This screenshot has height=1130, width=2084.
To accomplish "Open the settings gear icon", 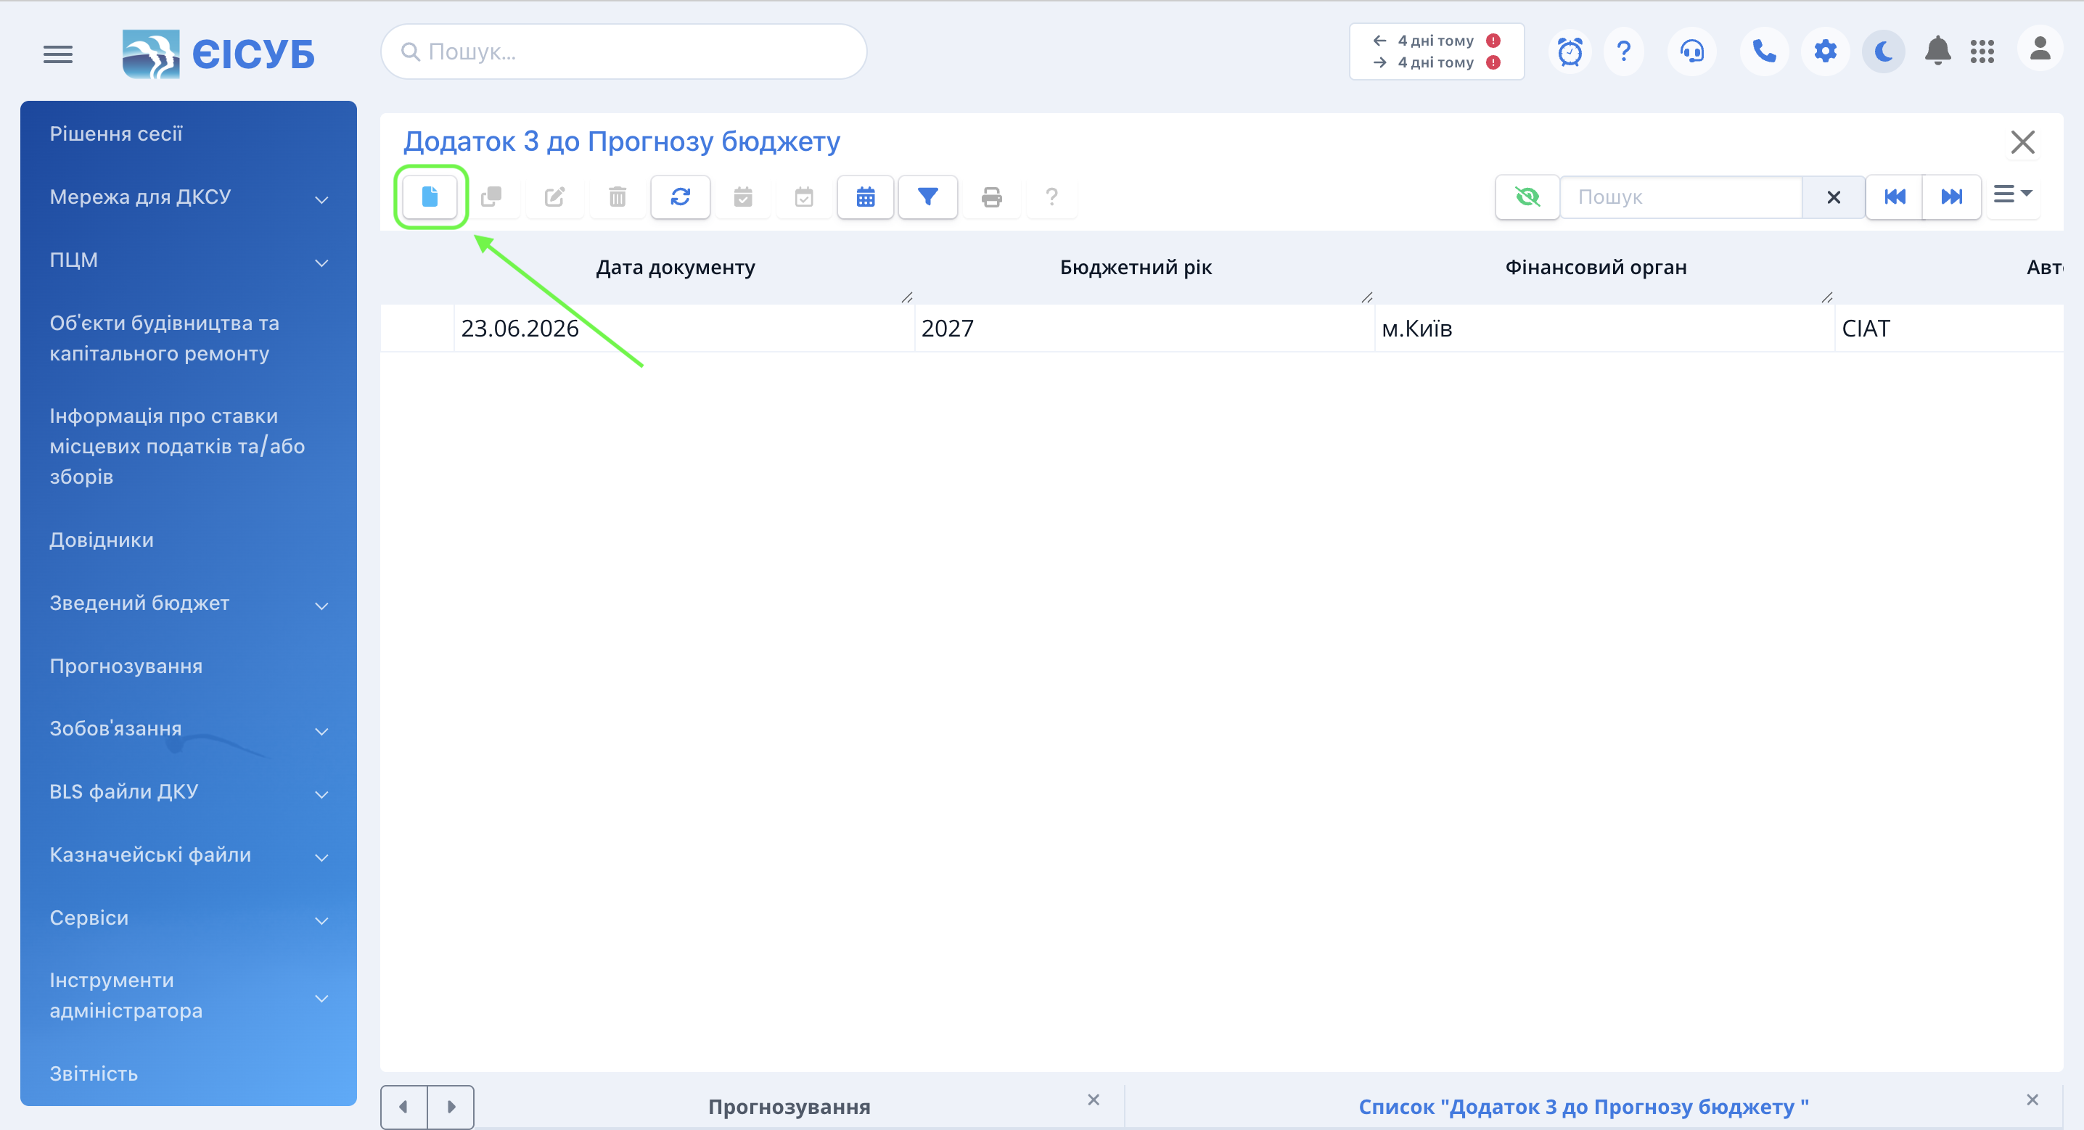I will 1825,51.
